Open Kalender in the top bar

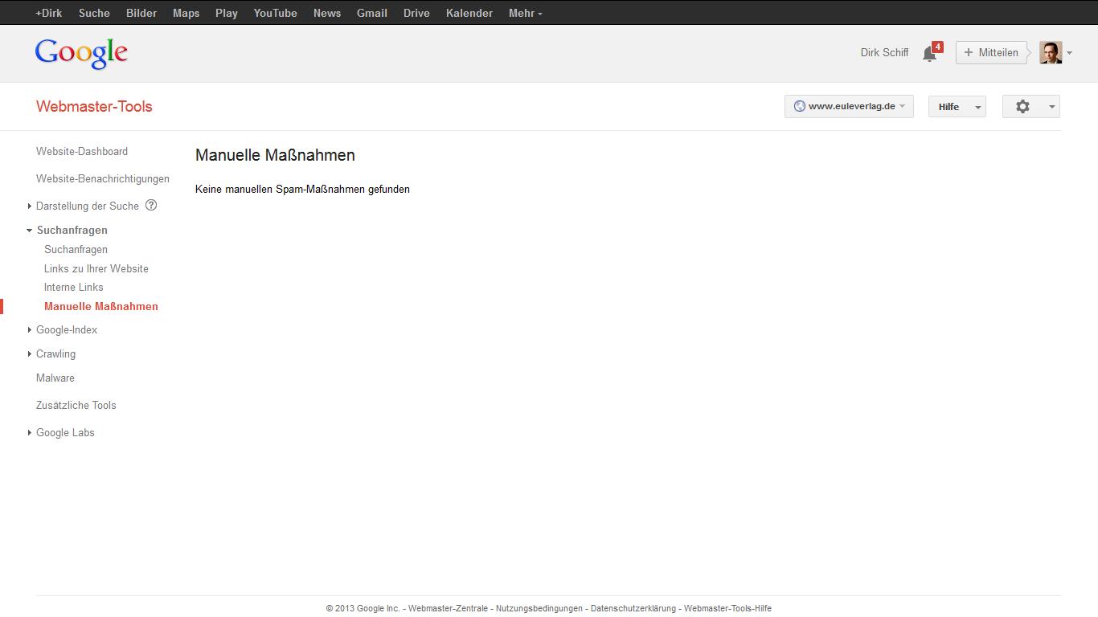point(469,13)
